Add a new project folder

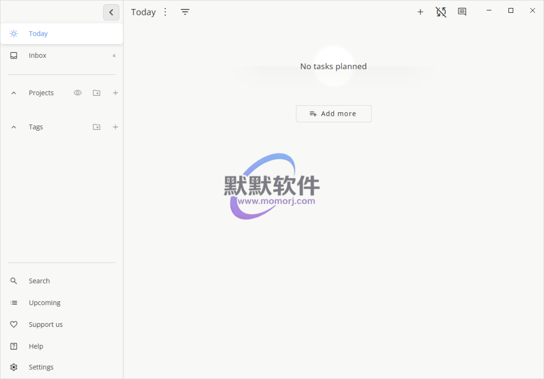coord(96,93)
